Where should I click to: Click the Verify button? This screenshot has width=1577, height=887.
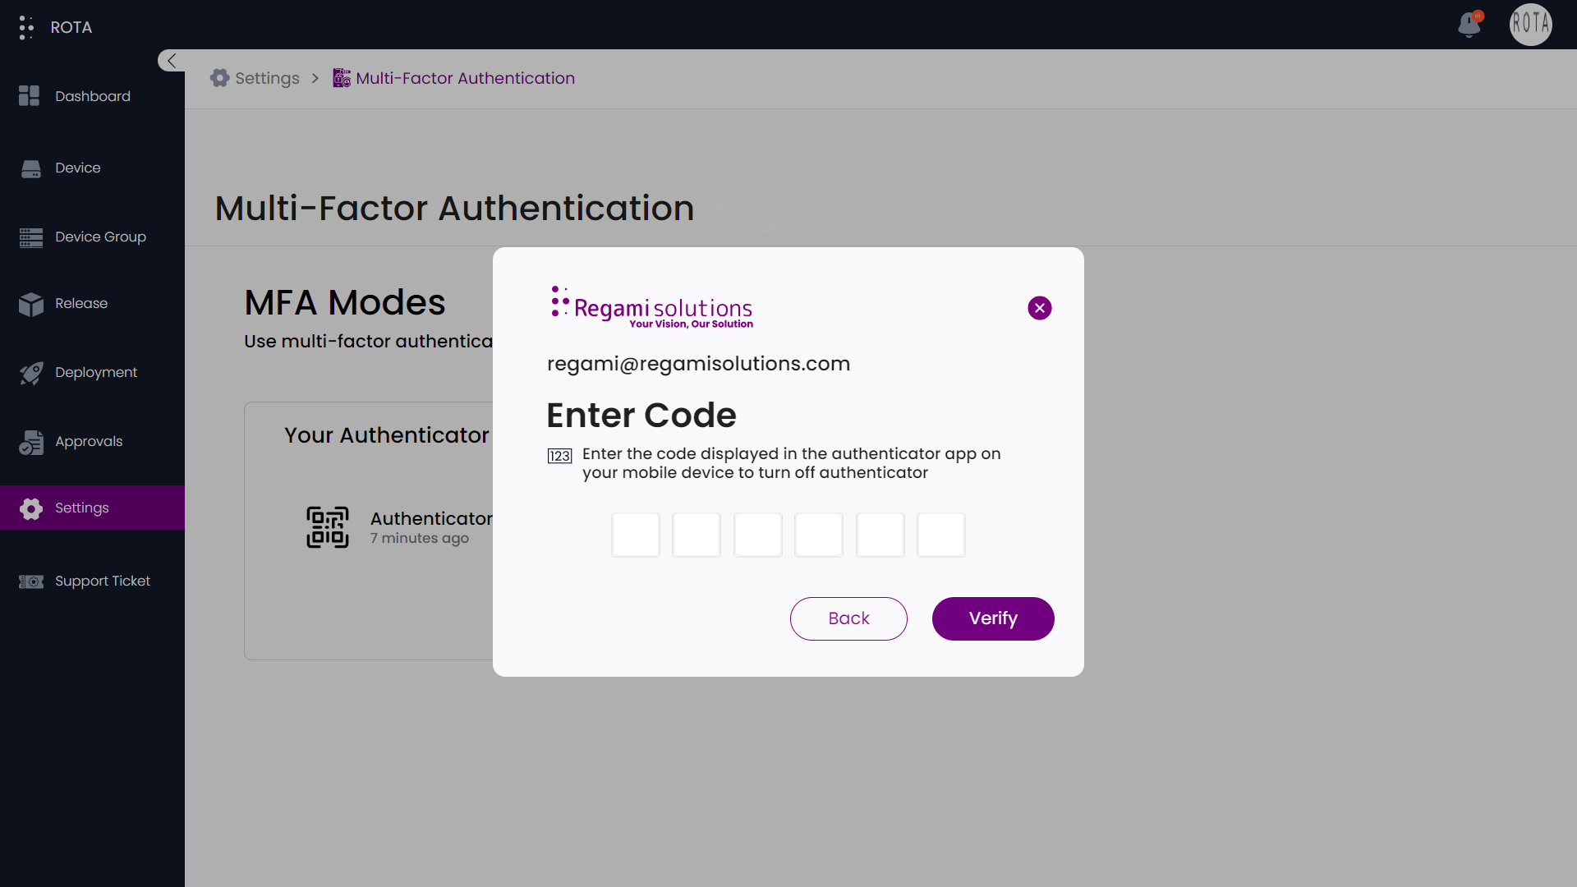(x=993, y=618)
